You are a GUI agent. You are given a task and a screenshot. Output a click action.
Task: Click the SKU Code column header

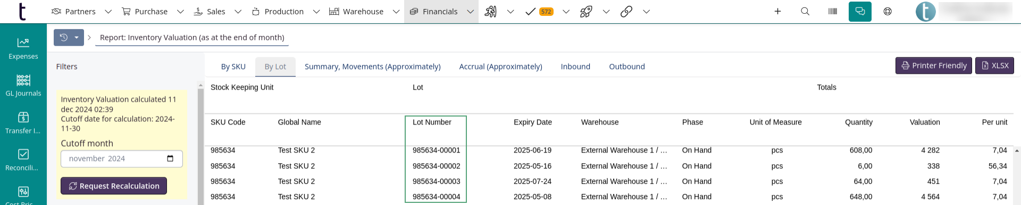coord(228,122)
